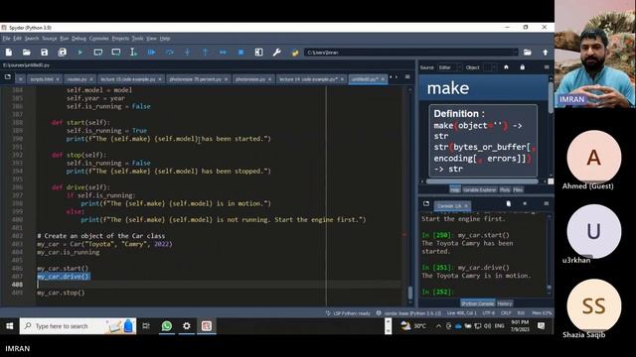This screenshot has height=357, width=636.
Task: Switch to photoresize 70 percent.py tab
Action: (196, 79)
